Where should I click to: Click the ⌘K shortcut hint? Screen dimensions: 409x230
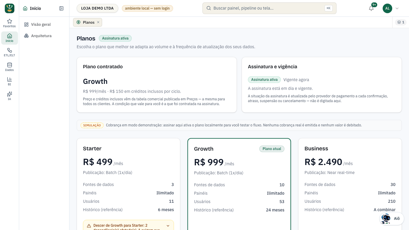tap(328, 8)
